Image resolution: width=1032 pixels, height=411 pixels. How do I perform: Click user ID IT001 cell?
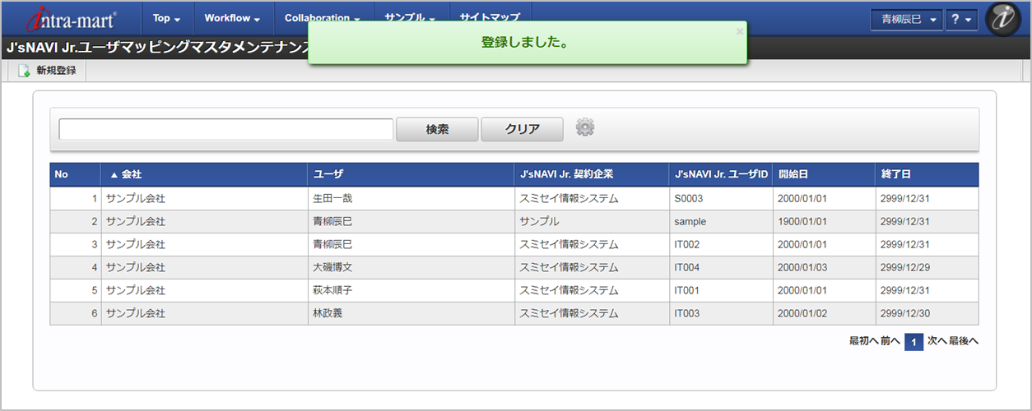pyautogui.click(x=721, y=290)
